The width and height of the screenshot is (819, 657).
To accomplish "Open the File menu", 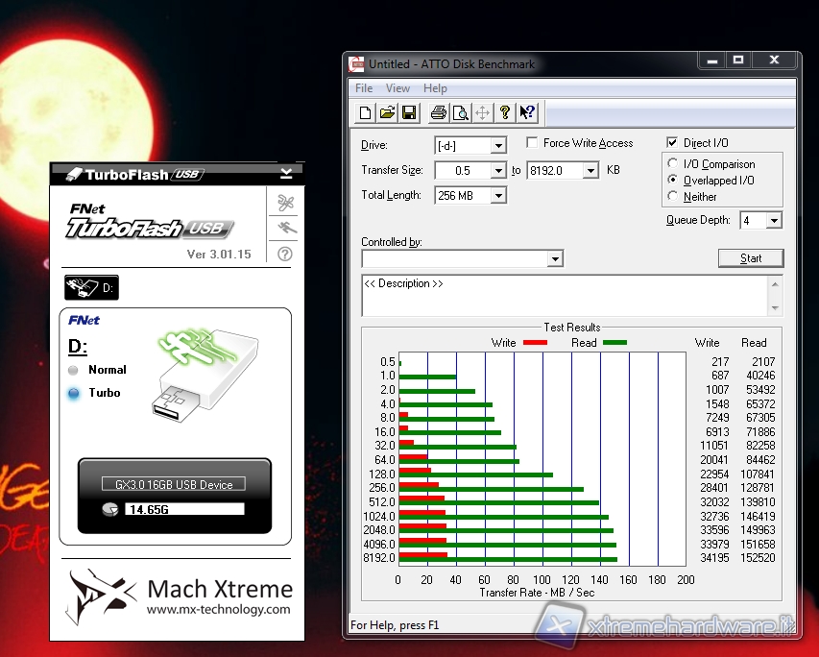I will [364, 88].
